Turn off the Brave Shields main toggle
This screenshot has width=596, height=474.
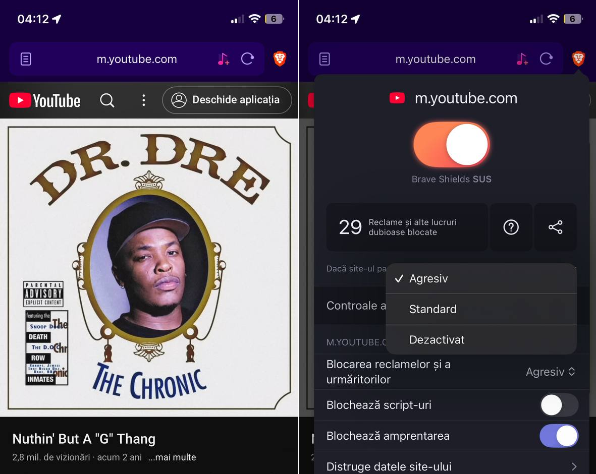[452, 144]
